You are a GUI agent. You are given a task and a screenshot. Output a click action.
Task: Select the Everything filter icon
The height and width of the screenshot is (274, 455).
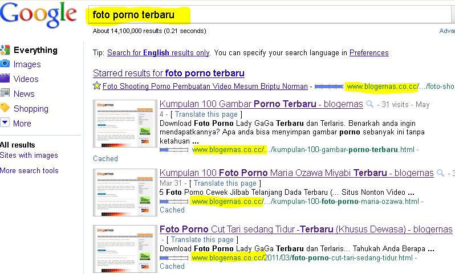click(5, 50)
